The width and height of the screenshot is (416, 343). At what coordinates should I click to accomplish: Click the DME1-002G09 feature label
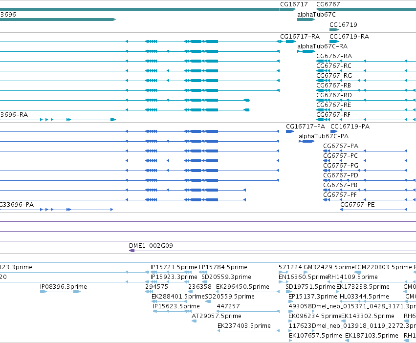[x=151, y=246]
